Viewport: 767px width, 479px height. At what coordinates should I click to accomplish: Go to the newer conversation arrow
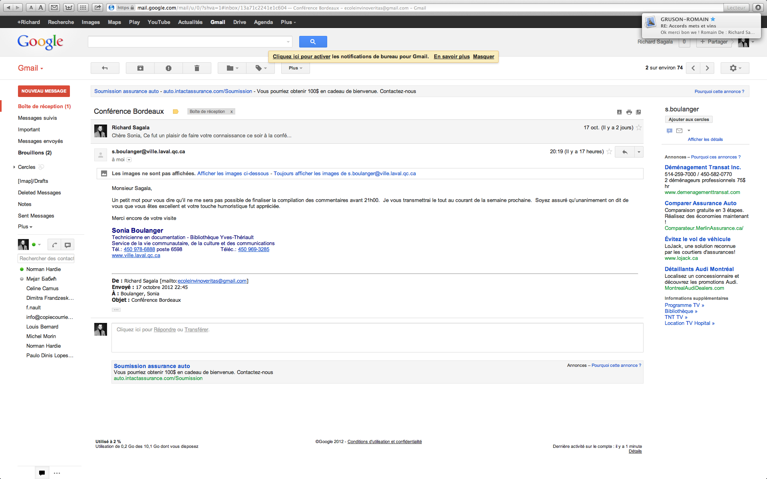[x=693, y=68]
